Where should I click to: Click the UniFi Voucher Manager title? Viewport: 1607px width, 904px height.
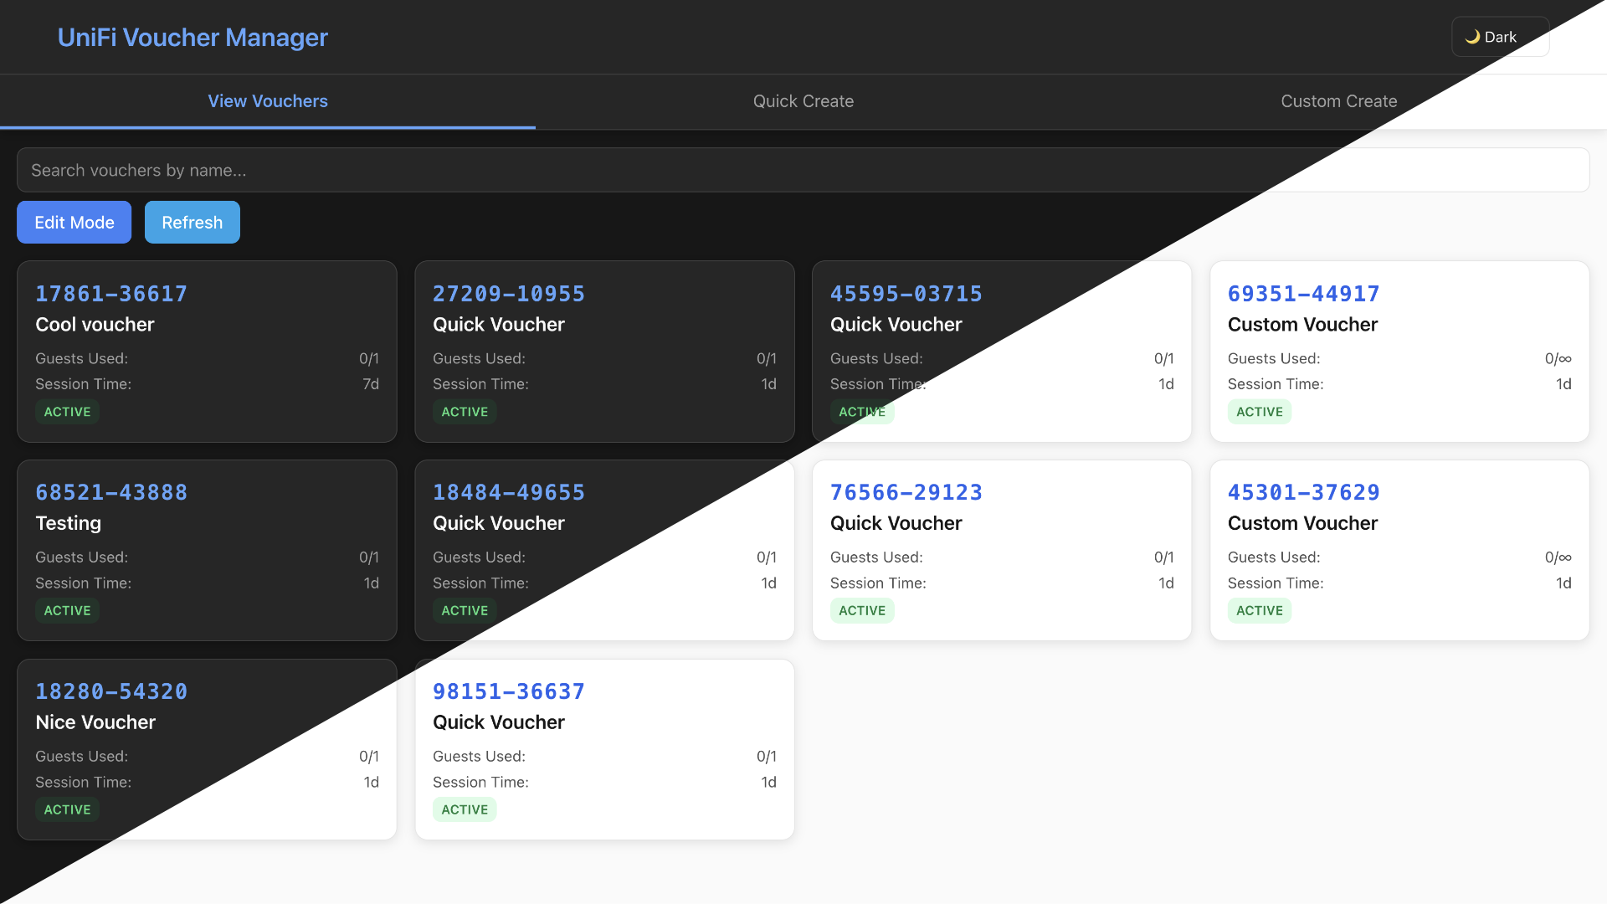coord(193,38)
